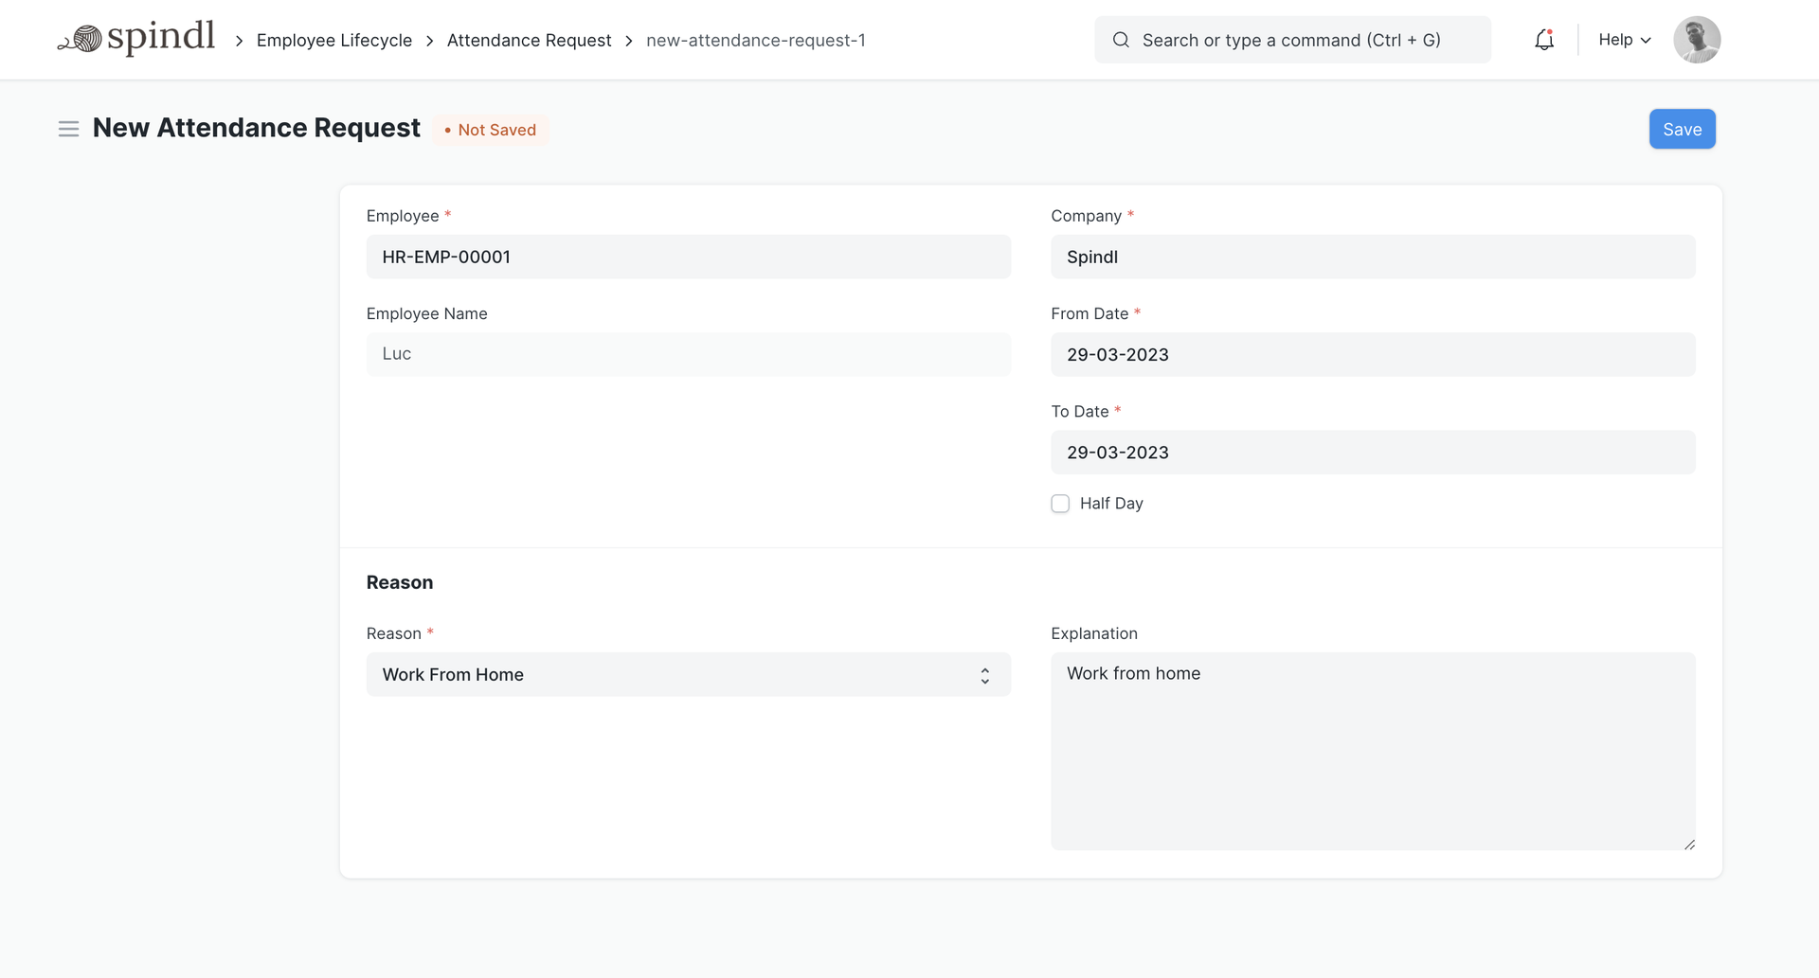Click the Company field

(x=1372, y=258)
